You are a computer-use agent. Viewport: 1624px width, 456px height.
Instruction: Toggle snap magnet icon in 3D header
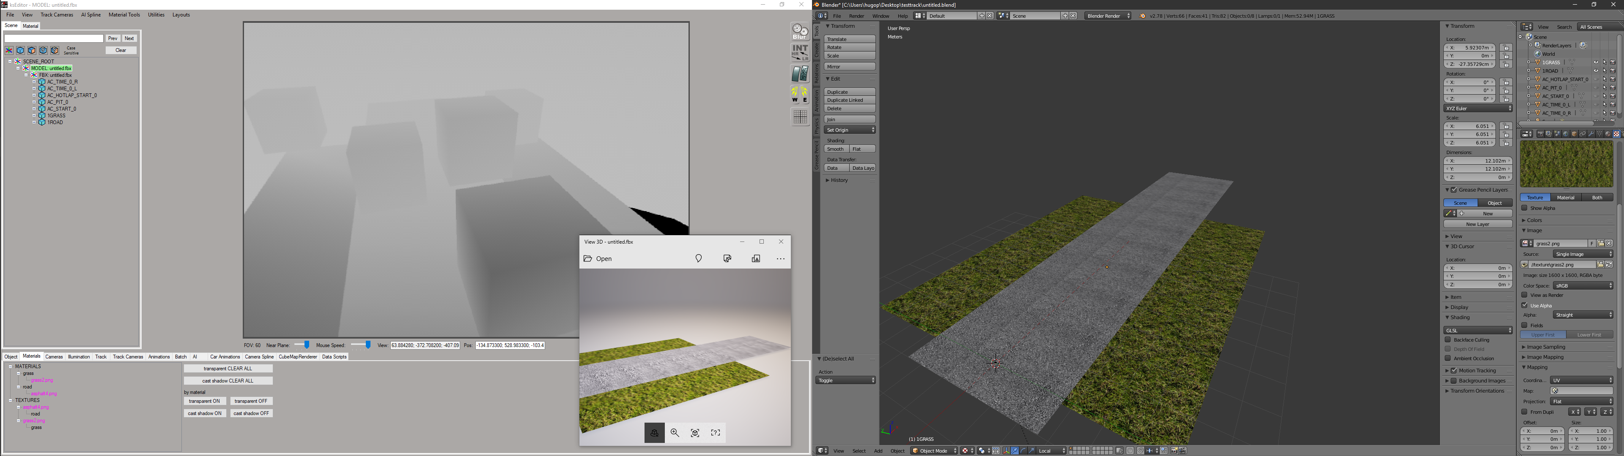(x=1141, y=451)
